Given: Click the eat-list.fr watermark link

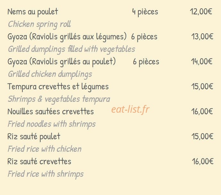Looking at the screenshot, I should [x=130, y=110].
